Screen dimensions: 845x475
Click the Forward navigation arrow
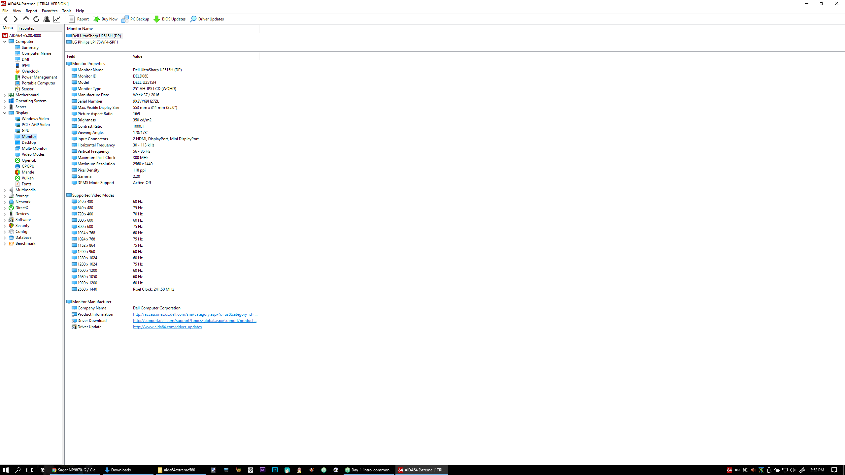click(16, 19)
